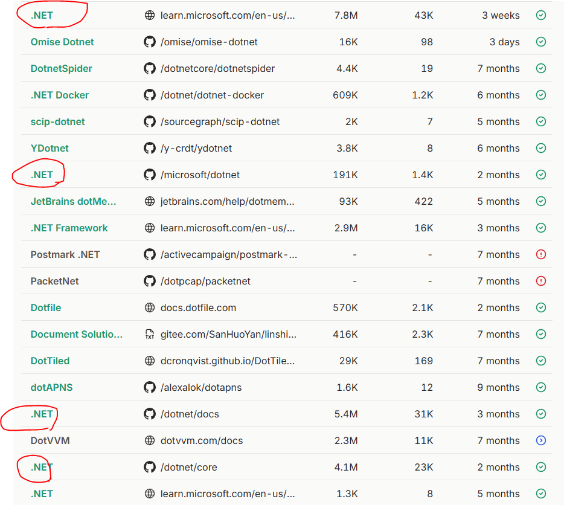Click the 609K tokens value for .NET Docker
This screenshot has width=564, height=505.
tap(345, 95)
